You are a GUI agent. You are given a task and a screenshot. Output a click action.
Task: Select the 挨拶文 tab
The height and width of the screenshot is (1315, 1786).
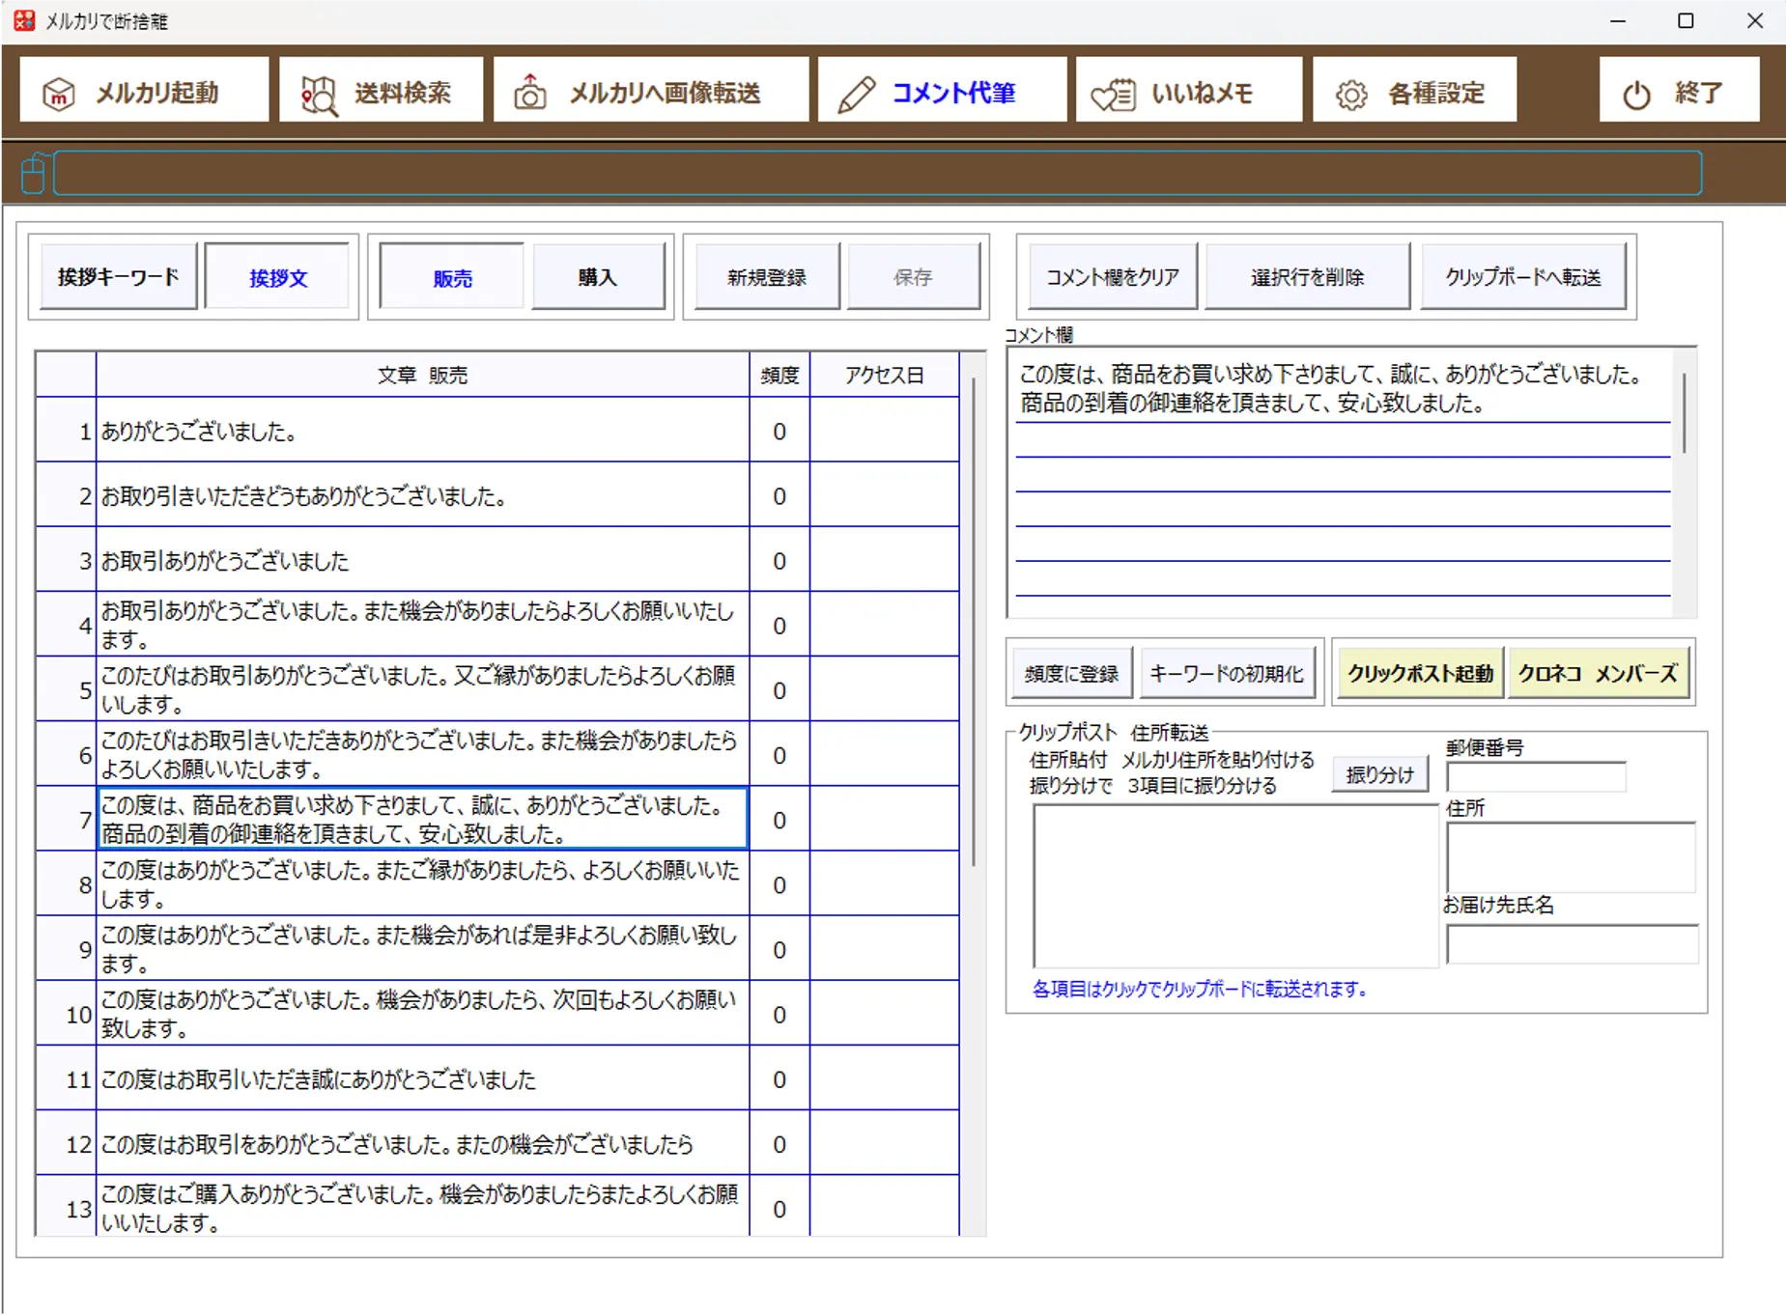[277, 276]
